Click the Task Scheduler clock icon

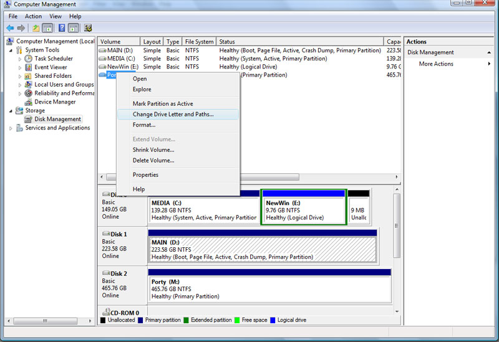click(29, 59)
